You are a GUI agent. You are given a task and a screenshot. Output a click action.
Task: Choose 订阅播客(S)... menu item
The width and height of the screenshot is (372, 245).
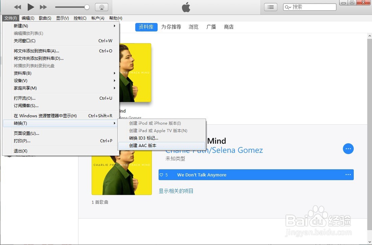point(61,106)
